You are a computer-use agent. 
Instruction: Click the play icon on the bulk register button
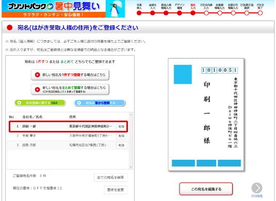click(37, 90)
